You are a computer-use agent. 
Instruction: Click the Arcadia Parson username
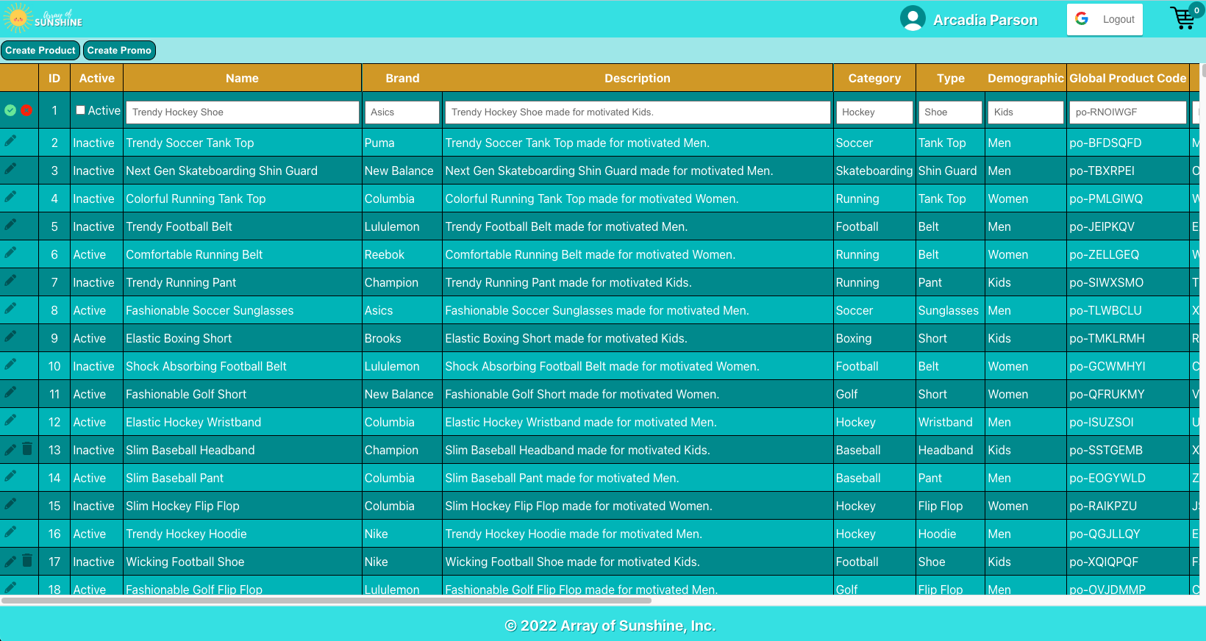985,20
